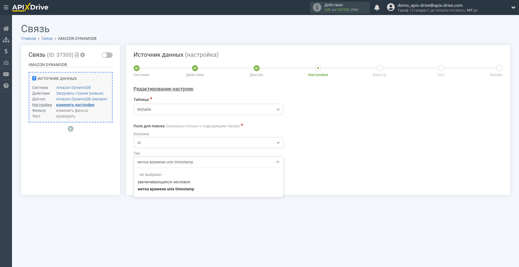Open the help question mark icon
The width and height of the screenshot is (519, 267).
click(x=6, y=86)
